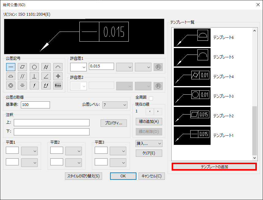Image resolution: width=263 pixels, height=200 pixels.
Task: Choose the position (crosshair) tolerance symbol
Action: pyautogui.click(x=58, y=76)
